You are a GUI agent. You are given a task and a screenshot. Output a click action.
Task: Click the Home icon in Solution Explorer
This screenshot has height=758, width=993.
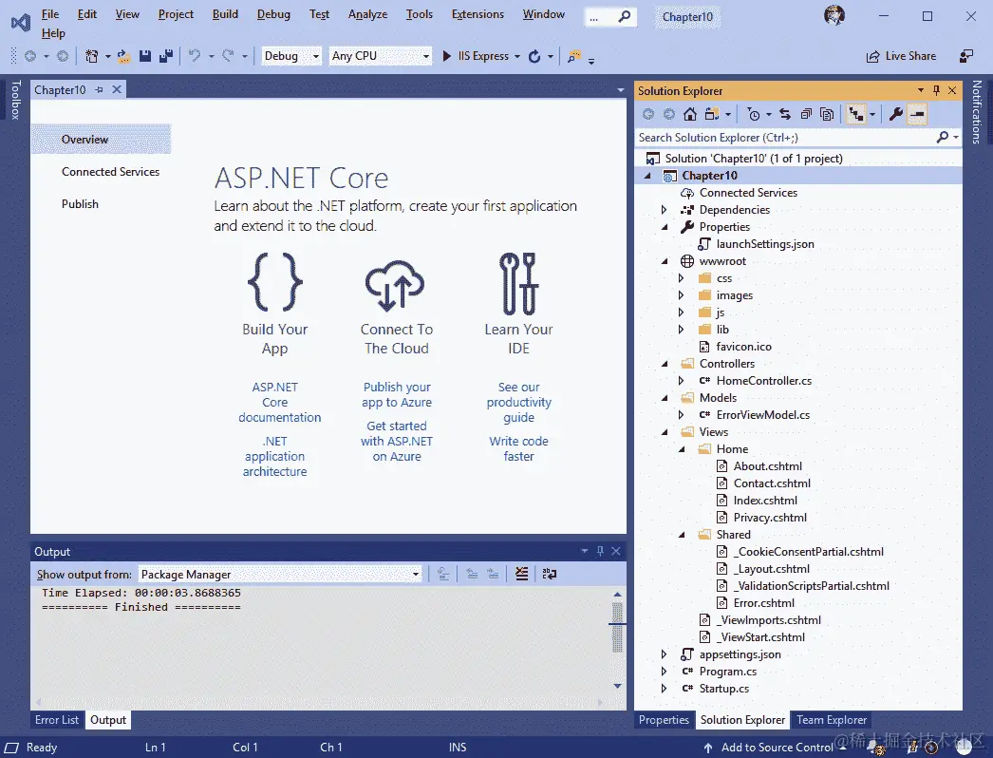[690, 114]
